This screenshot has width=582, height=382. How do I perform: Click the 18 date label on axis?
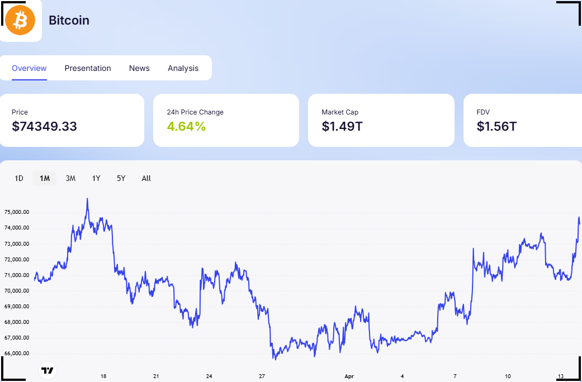(x=103, y=376)
